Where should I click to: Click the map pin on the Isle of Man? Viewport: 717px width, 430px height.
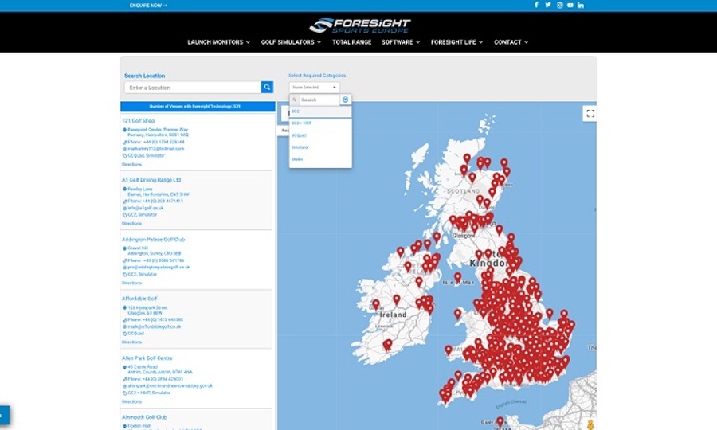pos(458,277)
